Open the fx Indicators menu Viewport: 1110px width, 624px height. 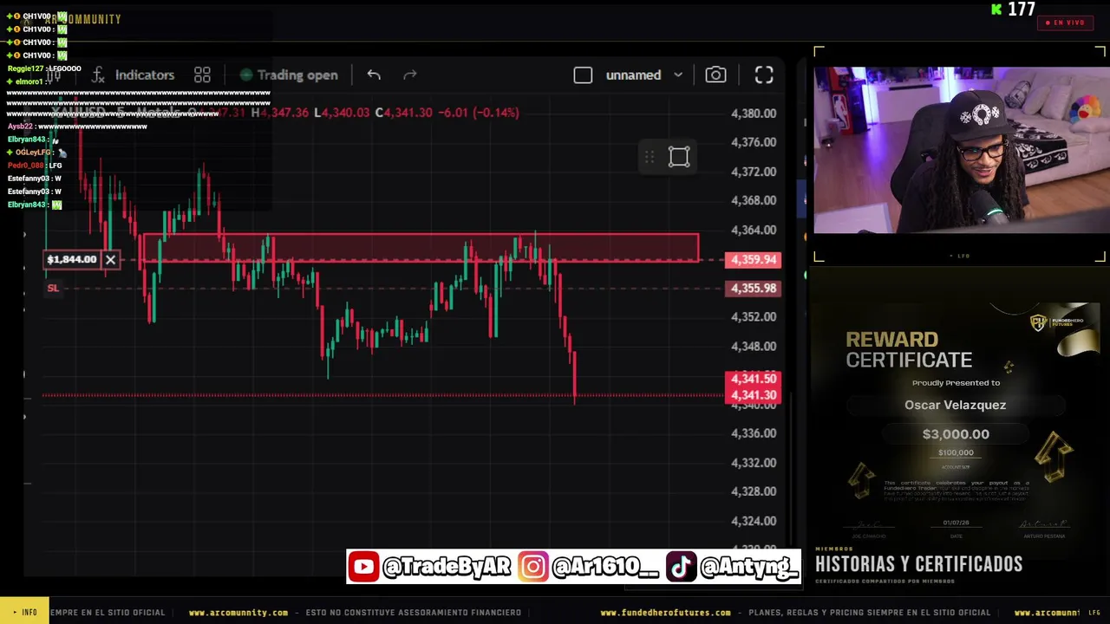[133, 75]
